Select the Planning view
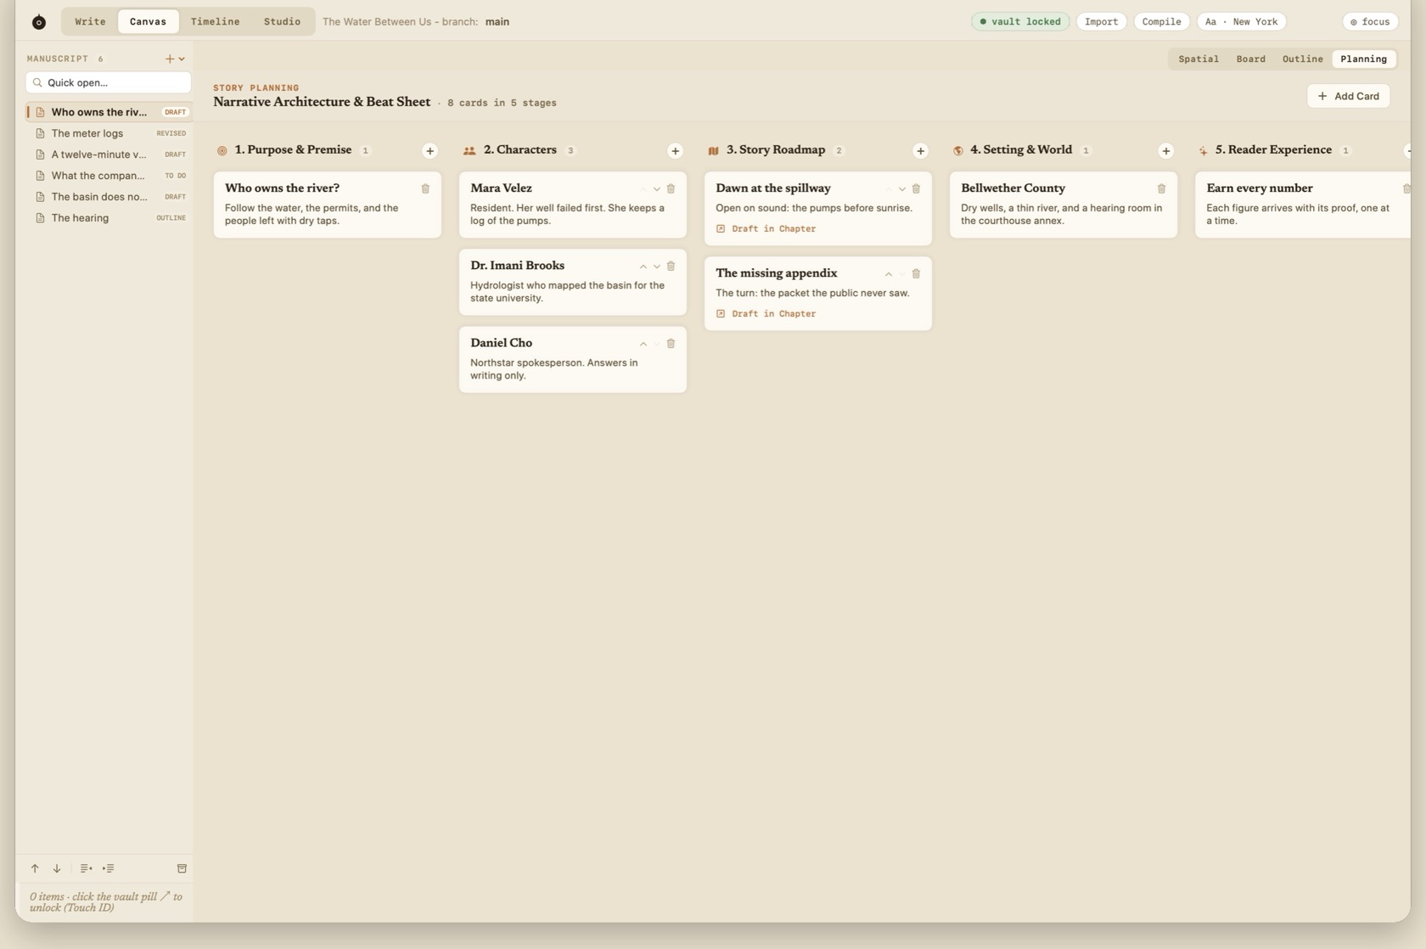The width and height of the screenshot is (1426, 949). click(x=1363, y=59)
